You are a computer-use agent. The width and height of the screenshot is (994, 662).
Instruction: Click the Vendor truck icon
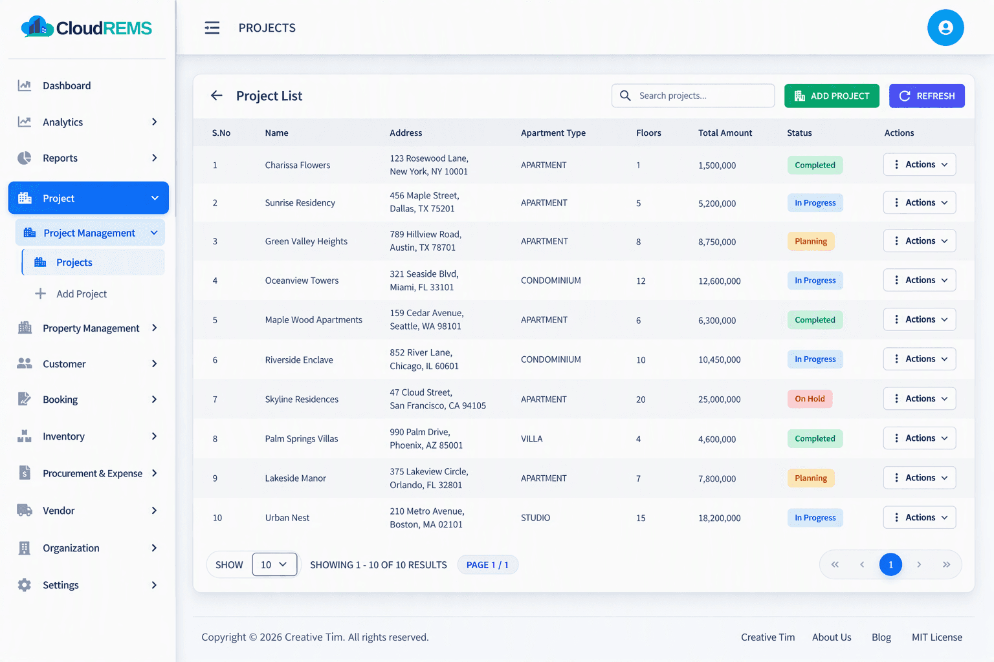click(25, 510)
